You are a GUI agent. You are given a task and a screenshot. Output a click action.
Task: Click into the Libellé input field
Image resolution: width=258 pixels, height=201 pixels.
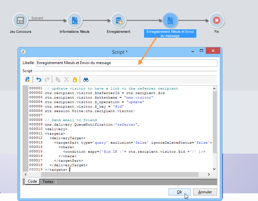(127, 63)
